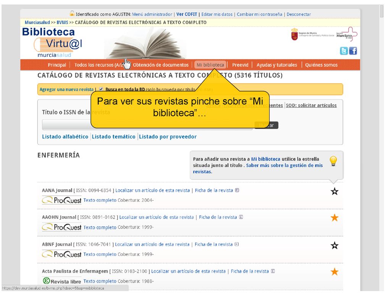Click the ProQuest logo under AANA Journal
Viewport: 391px width, 293px height.
click(61, 200)
